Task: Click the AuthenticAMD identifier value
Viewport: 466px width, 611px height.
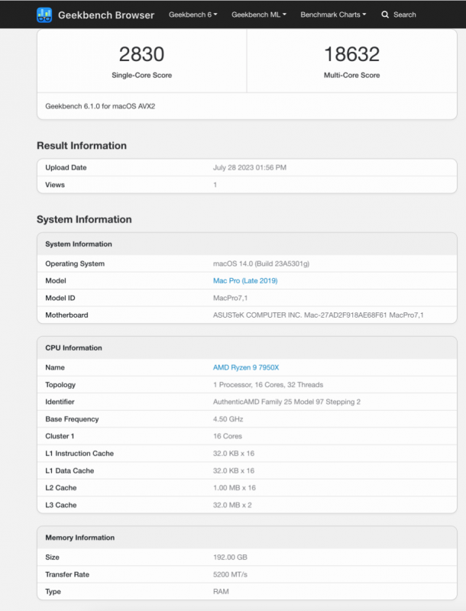Action: [x=286, y=402]
